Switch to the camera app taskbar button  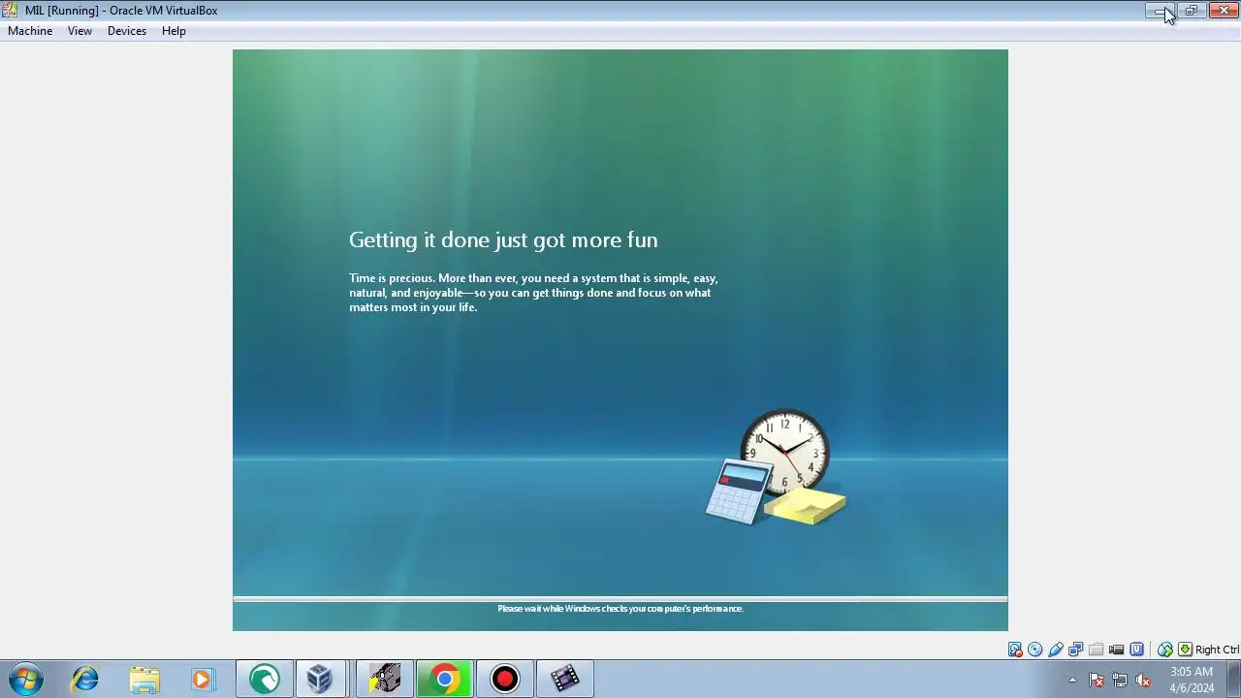[385, 679]
